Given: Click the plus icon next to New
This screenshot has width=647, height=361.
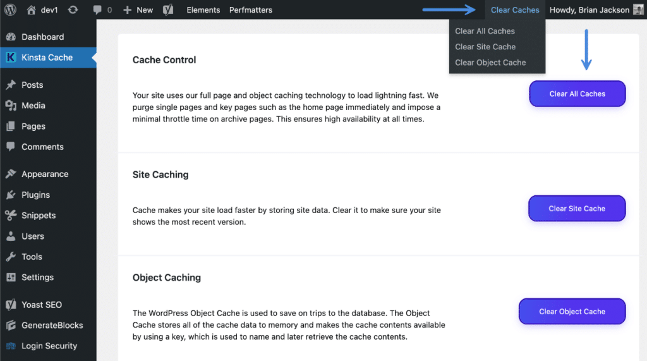Looking at the screenshot, I should (x=127, y=10).
